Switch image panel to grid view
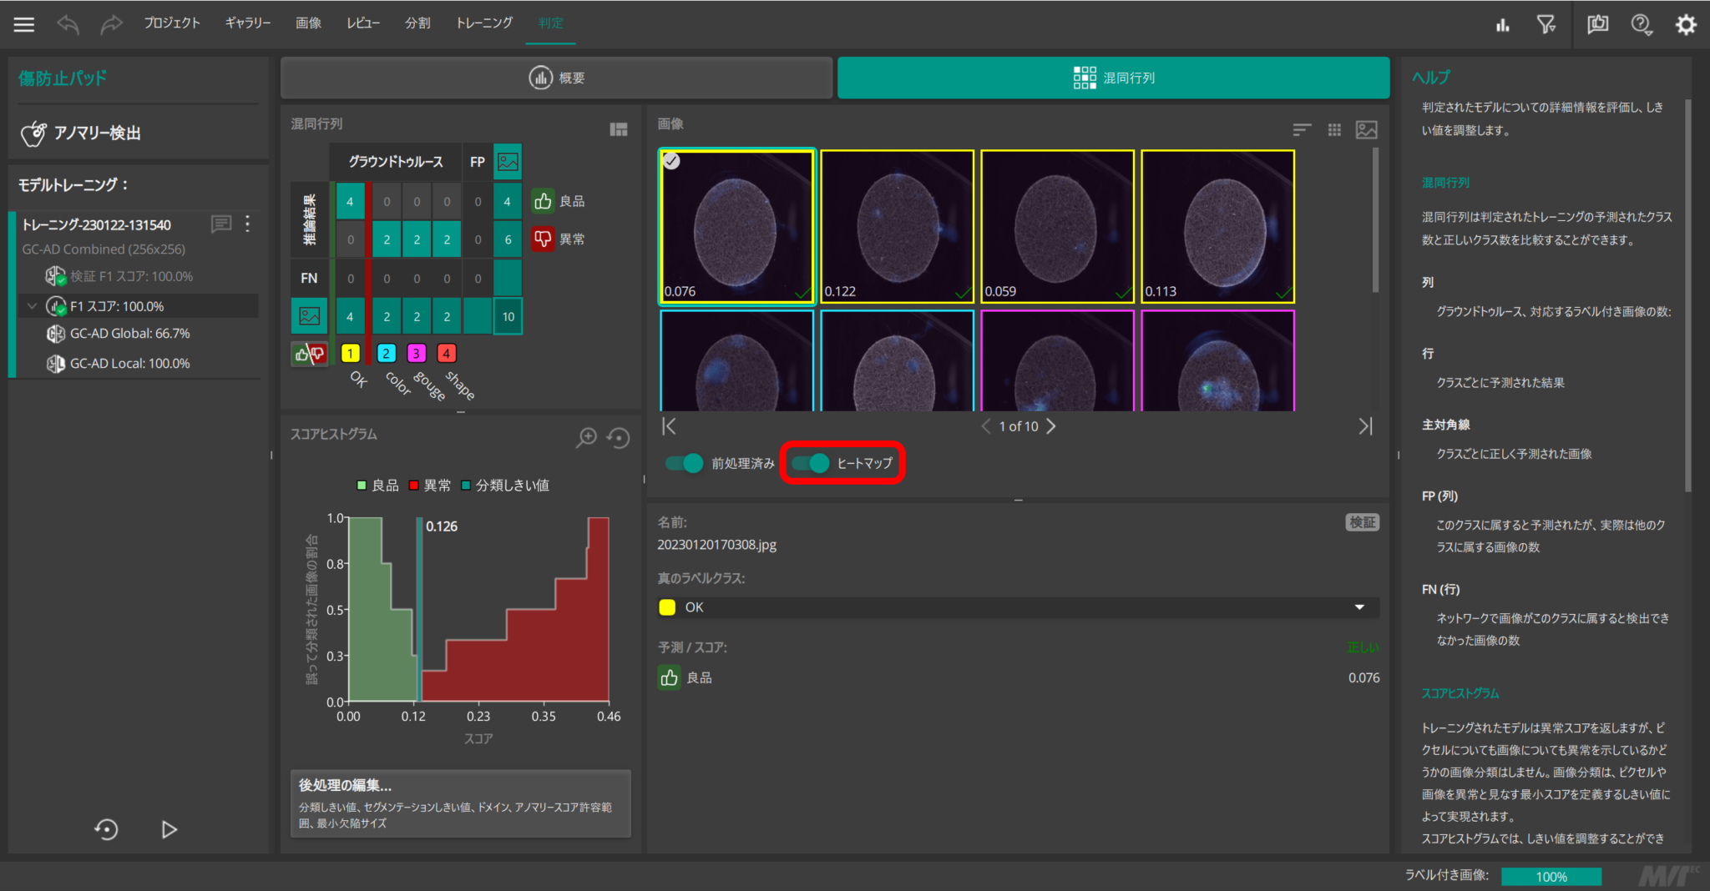 [x=1334, y=129]
